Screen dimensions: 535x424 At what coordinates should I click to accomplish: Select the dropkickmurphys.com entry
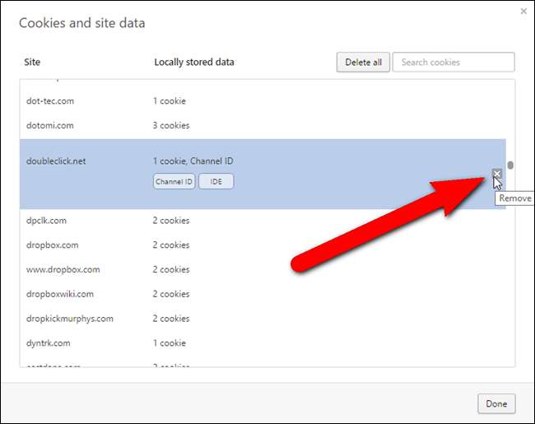click(70, 319)
